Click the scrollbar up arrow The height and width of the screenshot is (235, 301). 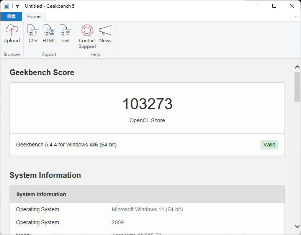pyautogui.click(x=297, y=67)
